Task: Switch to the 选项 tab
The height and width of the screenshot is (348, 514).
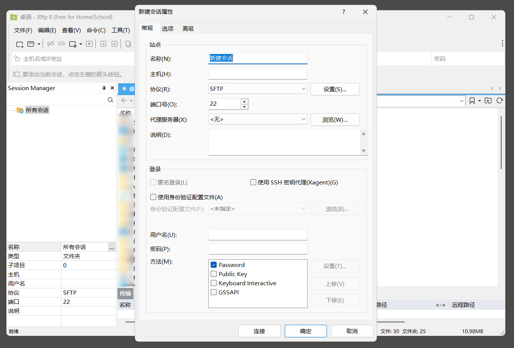Action: [167, 29]
